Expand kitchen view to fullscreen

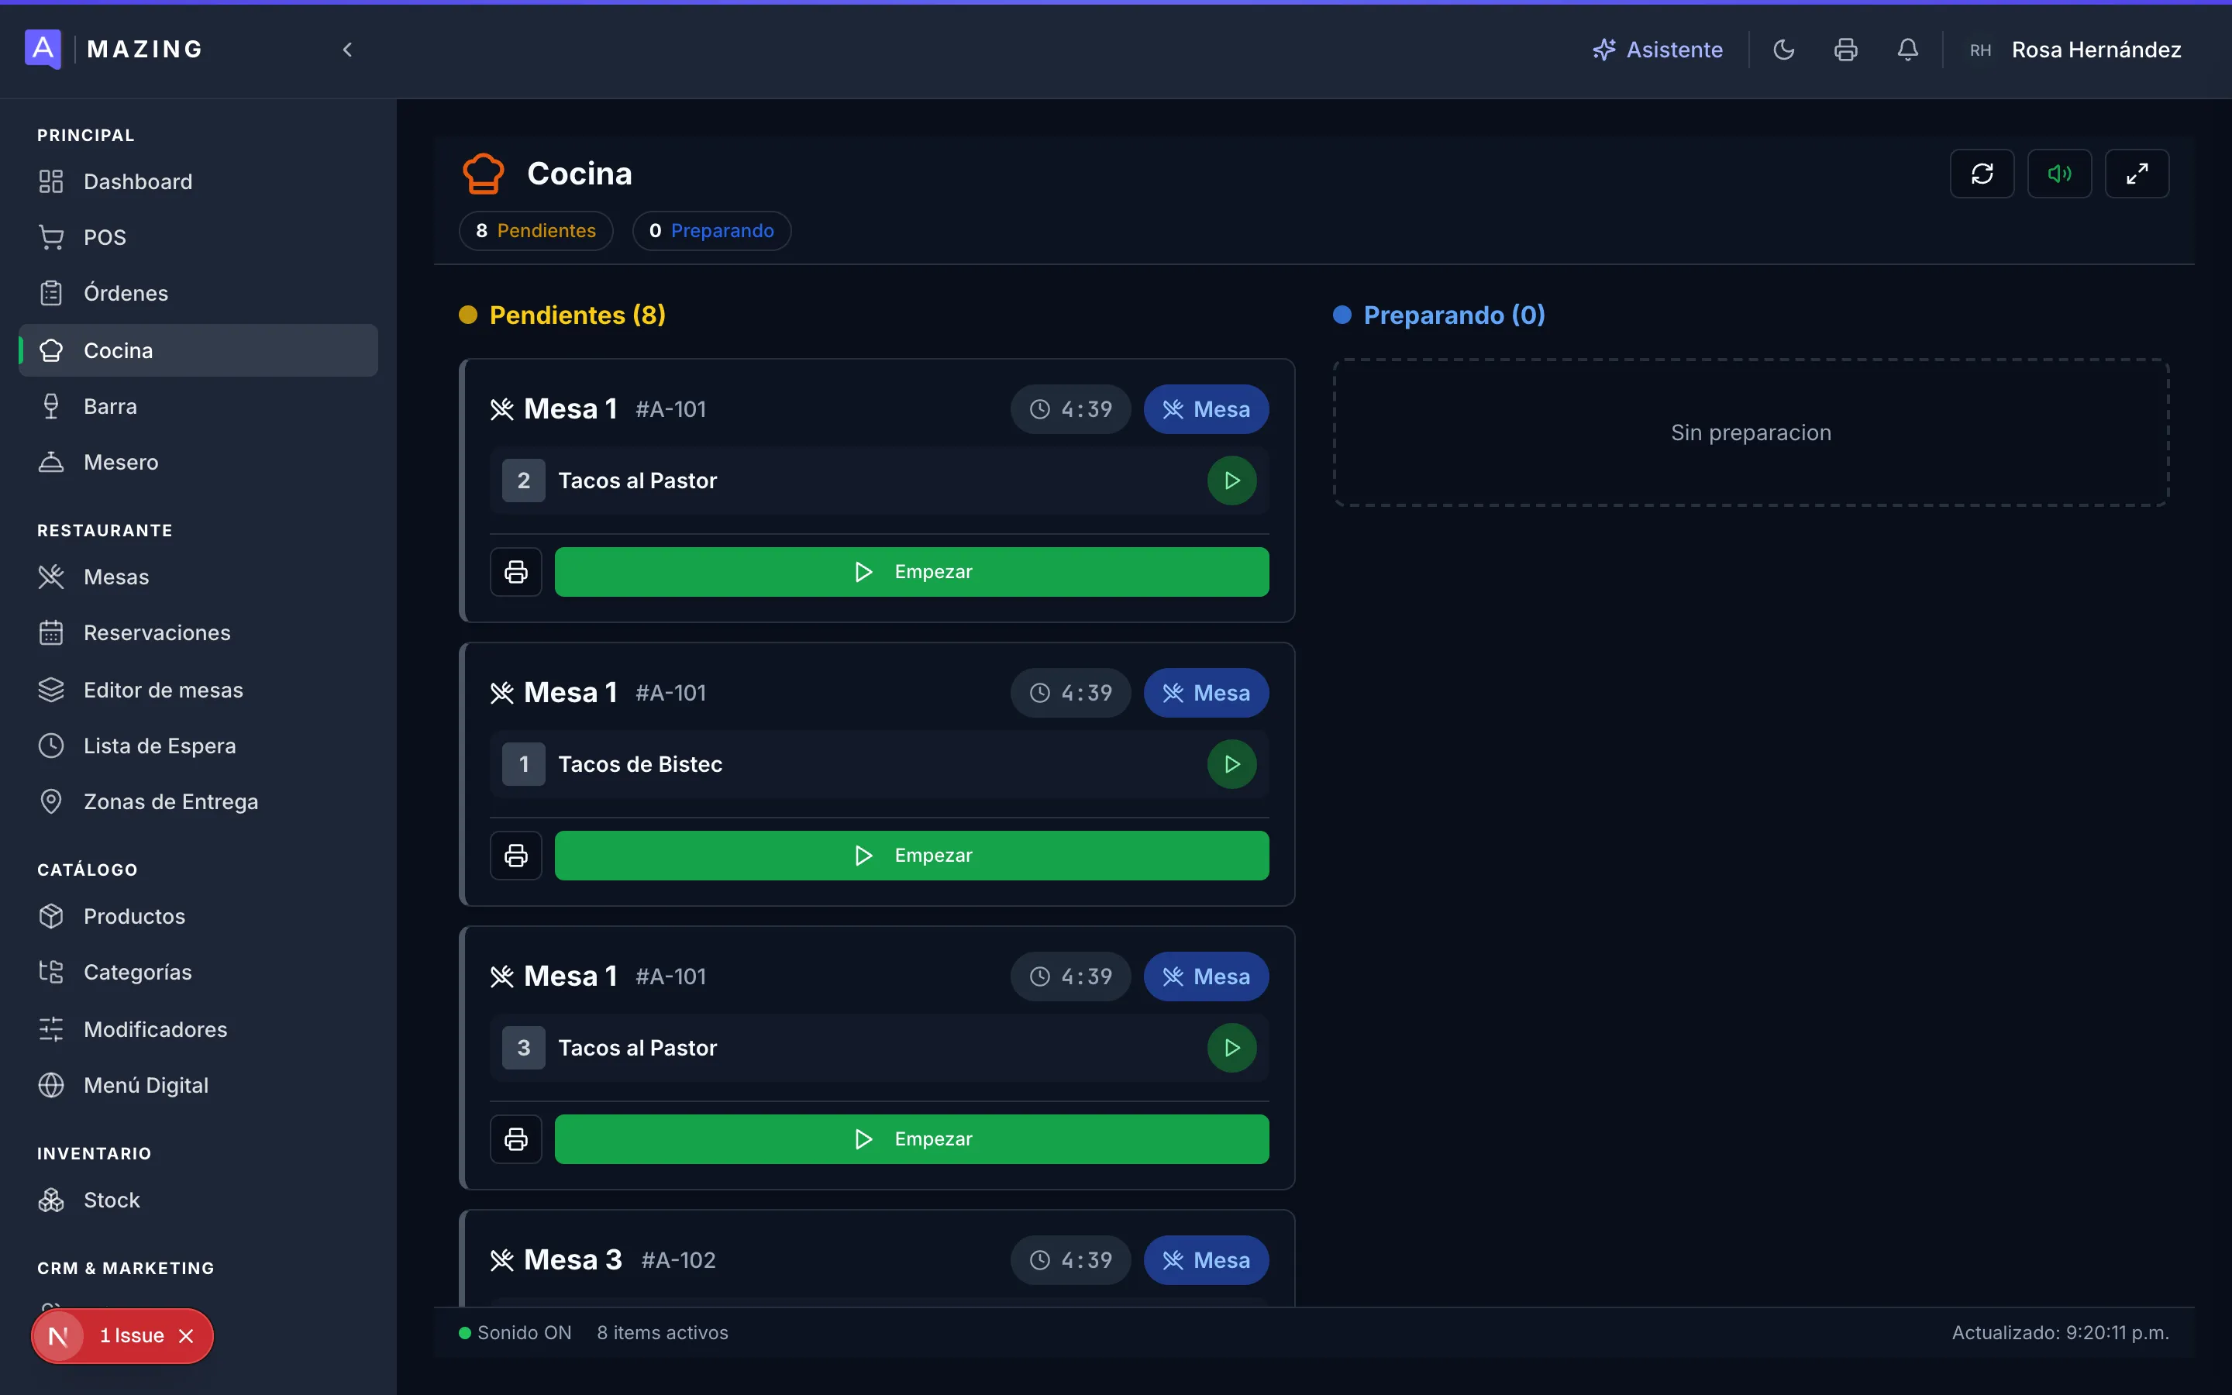pos(2137,174)
